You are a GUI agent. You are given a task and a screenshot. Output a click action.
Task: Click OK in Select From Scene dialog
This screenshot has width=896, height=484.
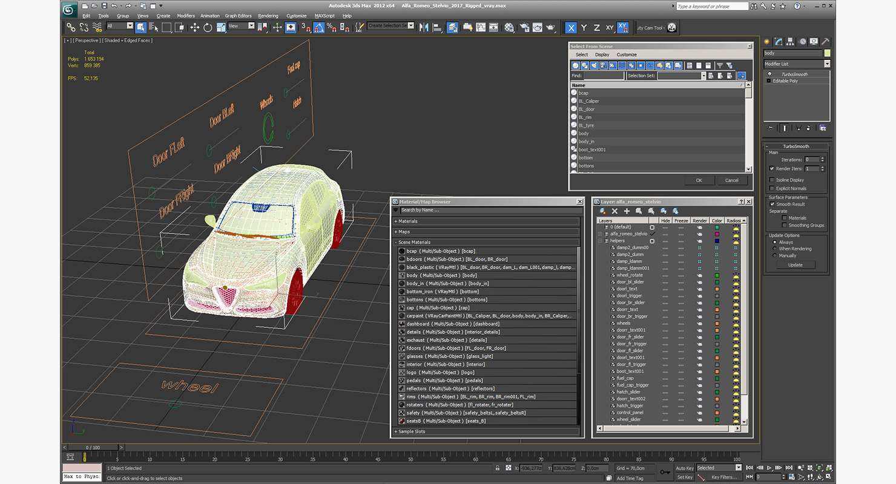(x=699, y=180)
